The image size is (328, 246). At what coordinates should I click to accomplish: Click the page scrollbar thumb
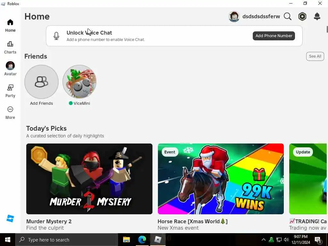(x=327, y=29)
